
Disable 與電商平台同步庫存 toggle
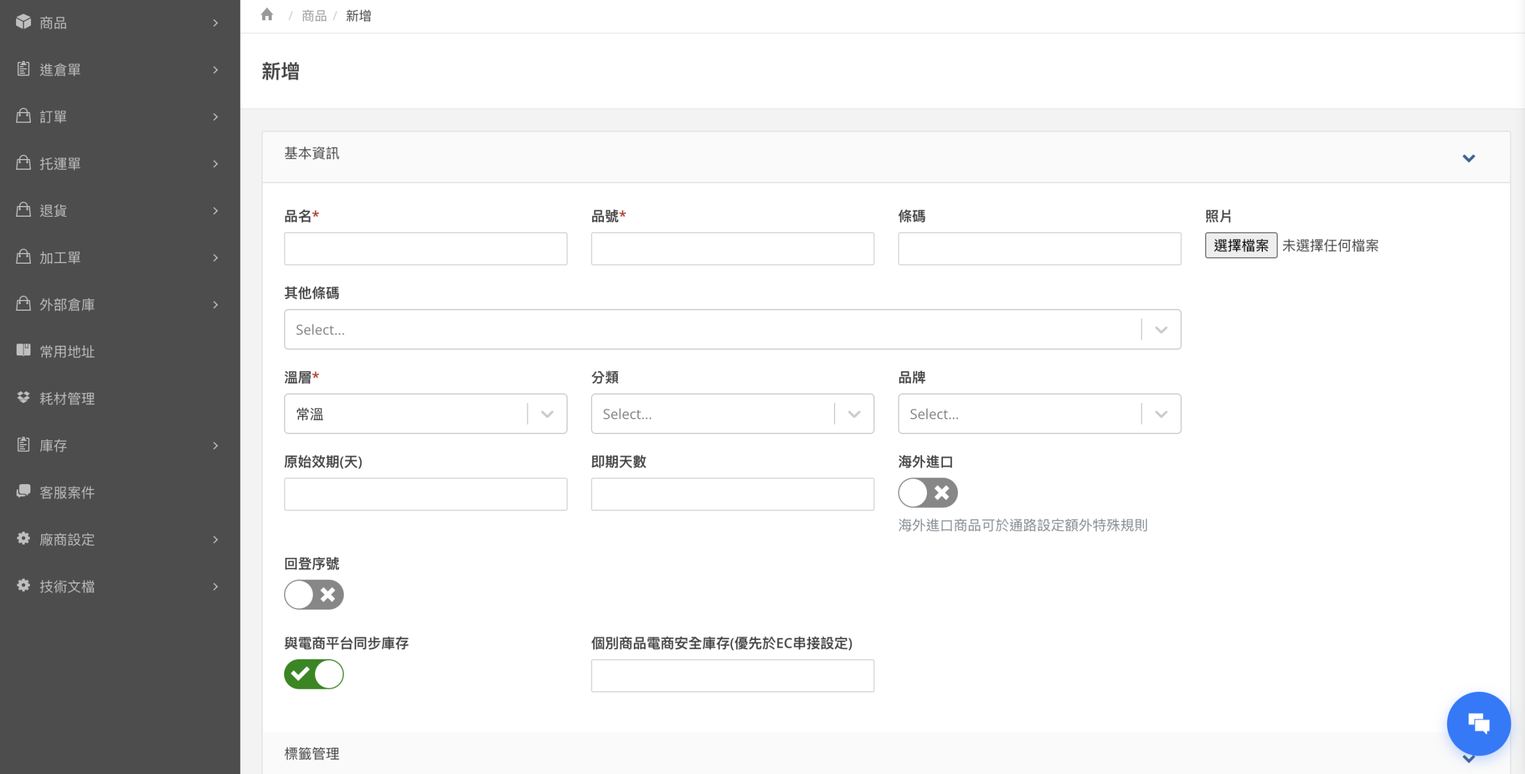313,674
